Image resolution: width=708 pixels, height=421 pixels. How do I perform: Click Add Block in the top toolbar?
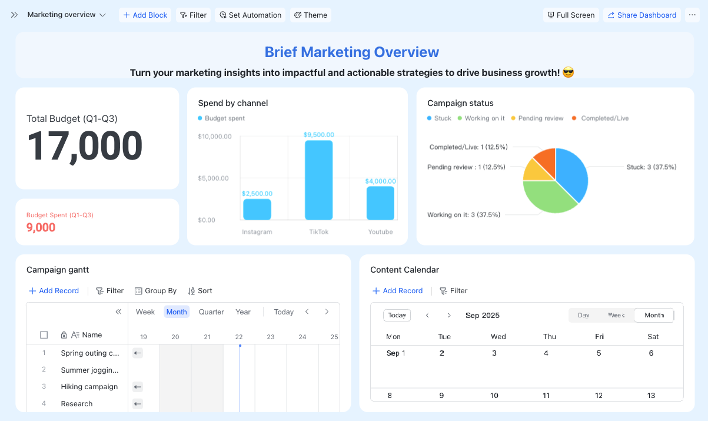coord(145,15)
